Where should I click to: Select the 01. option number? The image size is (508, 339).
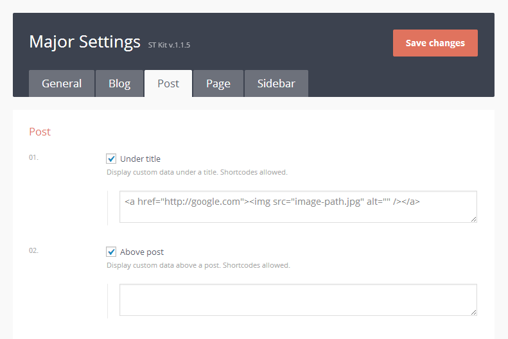click(x=33, y=157)
